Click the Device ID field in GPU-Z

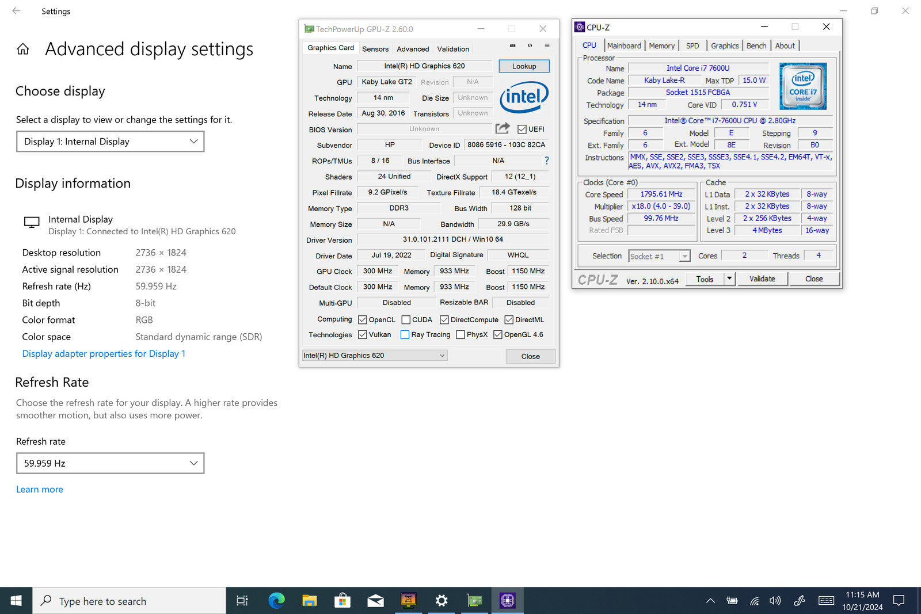coord(506,145)
